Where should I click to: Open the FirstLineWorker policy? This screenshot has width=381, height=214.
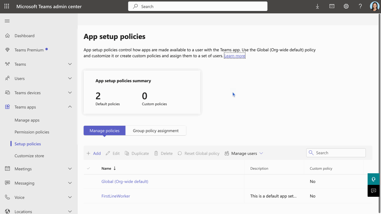click(116, 196)
